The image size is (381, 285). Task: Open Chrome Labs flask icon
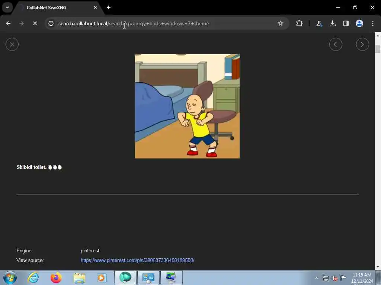coord(319,23)
